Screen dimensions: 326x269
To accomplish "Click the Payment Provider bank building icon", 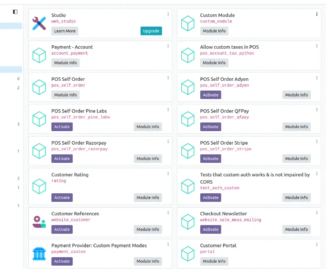I will tap(39, 253).
